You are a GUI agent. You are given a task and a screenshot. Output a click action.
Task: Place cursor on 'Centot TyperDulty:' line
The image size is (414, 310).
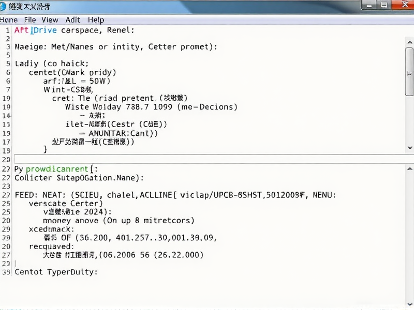(x=56, y=271)
